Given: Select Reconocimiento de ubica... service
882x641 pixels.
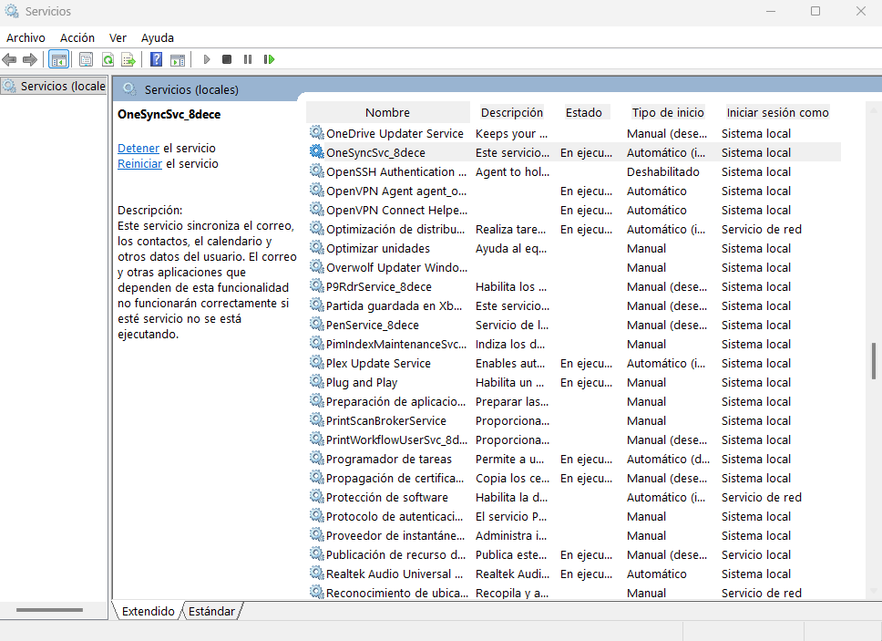Looking at the screenshot, I should [574, 593].
